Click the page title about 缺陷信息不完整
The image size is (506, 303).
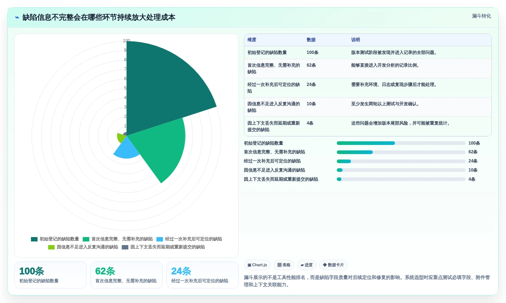point(99,17)
